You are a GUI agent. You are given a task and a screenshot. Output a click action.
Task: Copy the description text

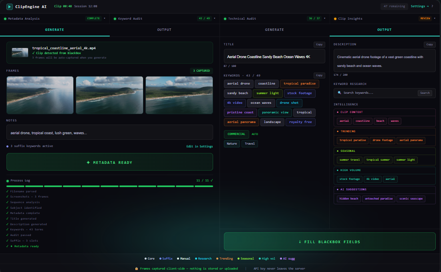(x=429, y=44)
